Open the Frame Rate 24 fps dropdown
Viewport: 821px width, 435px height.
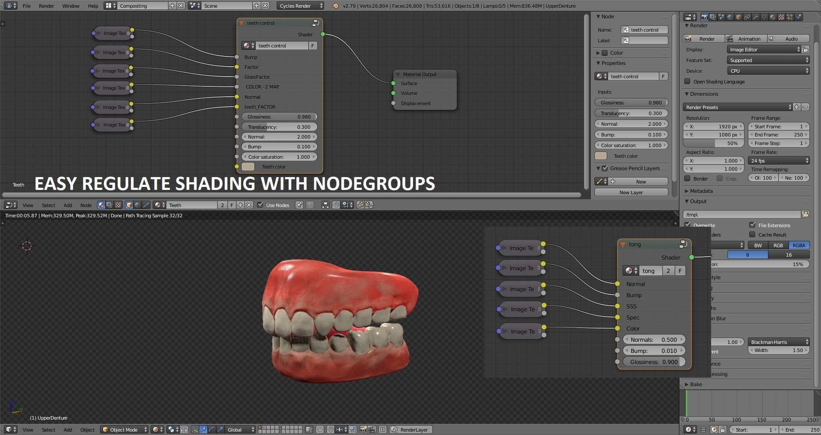tap(779, 161)
